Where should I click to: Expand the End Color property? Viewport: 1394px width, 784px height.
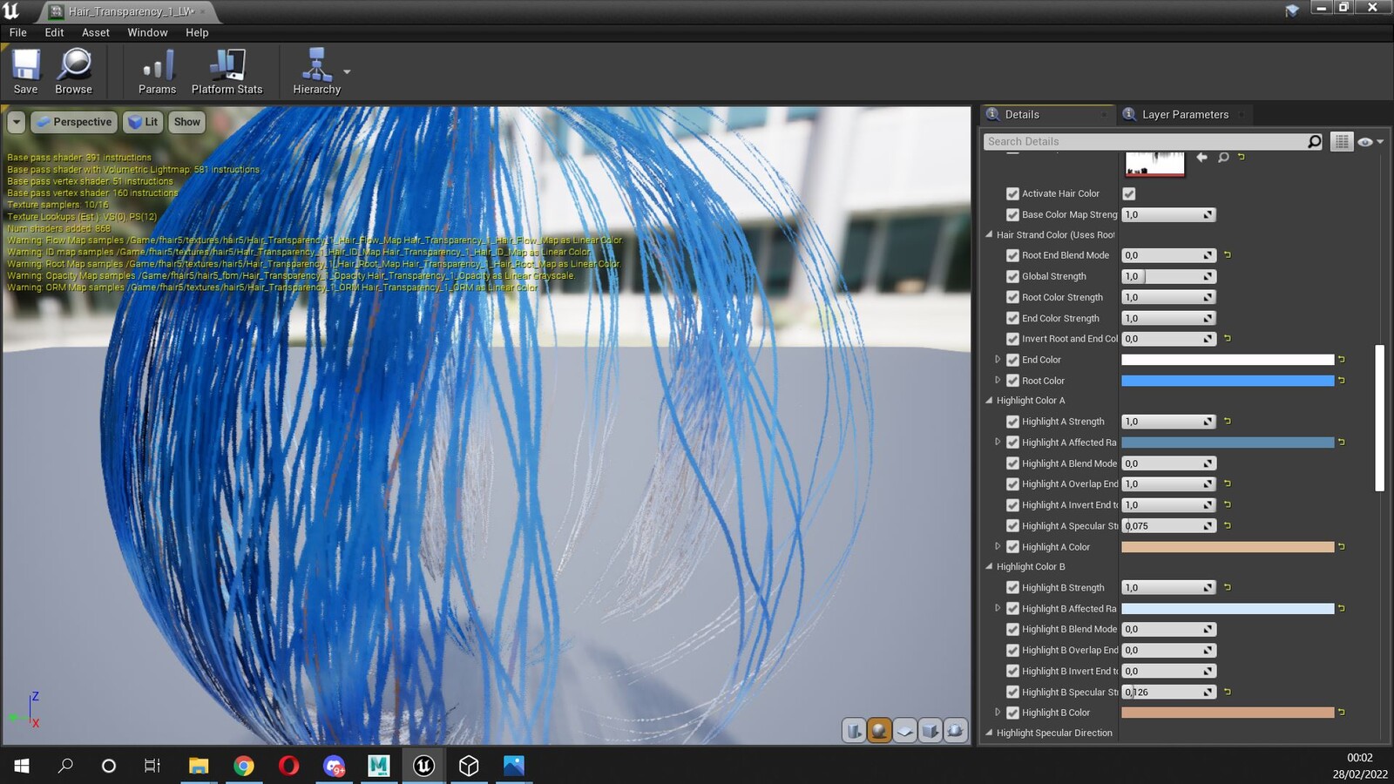998,360
